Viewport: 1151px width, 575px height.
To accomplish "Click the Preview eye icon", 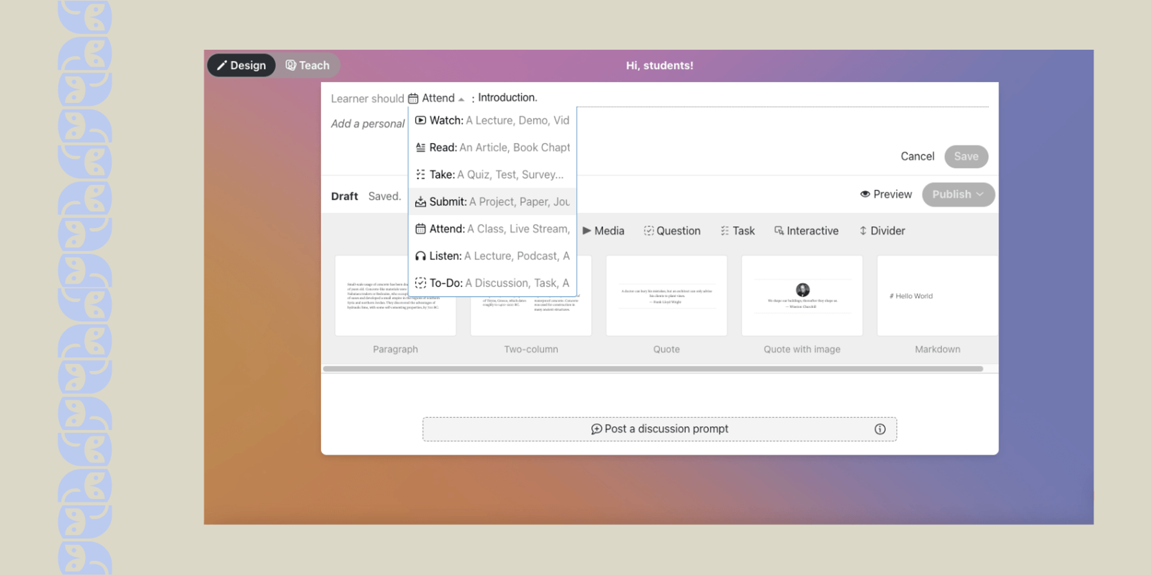I will point(865,194).
